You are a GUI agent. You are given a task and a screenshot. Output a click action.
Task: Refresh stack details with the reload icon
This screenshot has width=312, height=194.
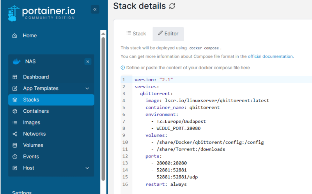point(172,6)
